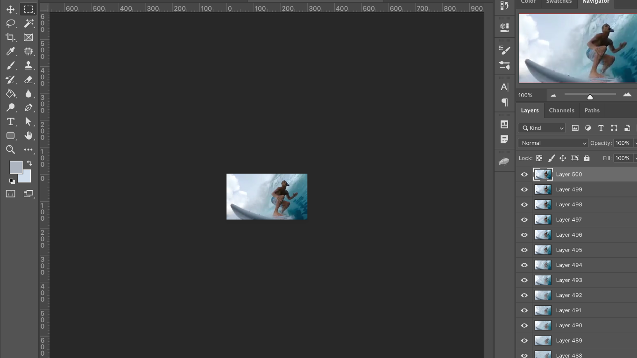The height and width of the screenshot is (358, 637).
Task: Hide Layer 500 with eye icon
Action: click(524, 175)
